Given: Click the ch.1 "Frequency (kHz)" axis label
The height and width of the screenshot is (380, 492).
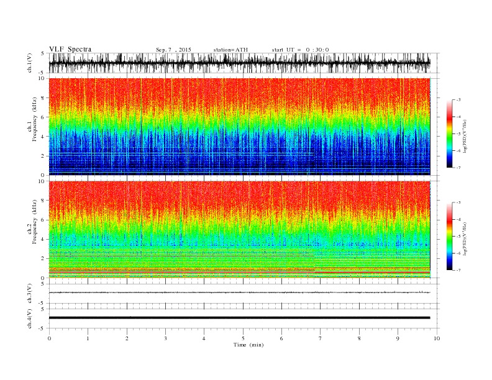Looking at the screenshot, I should [34, 119].
